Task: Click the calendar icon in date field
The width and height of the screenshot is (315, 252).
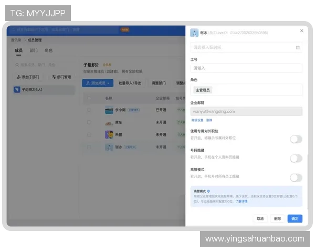Action: [x=298, y=47]
